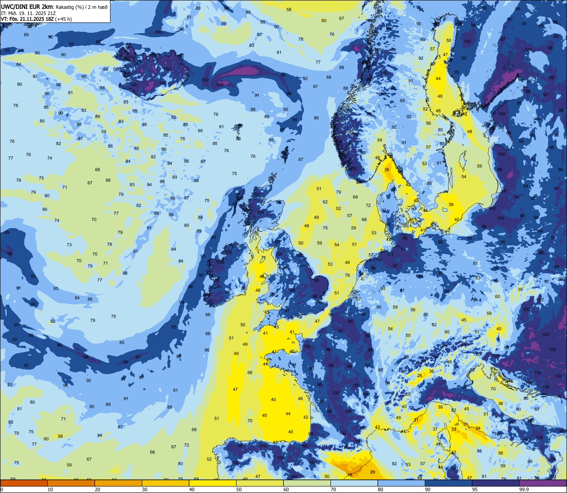This screenshot has height=493, width=567.
Task: Click the purple legend segment above 99.9
Action: 543,483
